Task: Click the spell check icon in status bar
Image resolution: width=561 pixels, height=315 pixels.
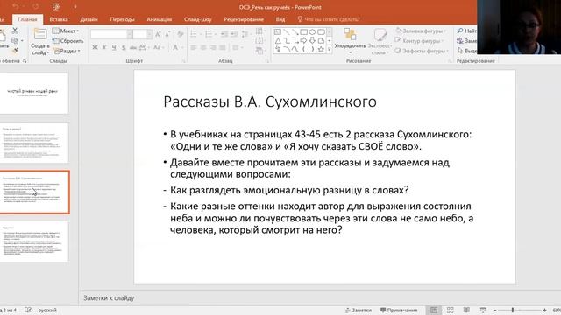Action: pyautogui.click(x=28, y=310)
